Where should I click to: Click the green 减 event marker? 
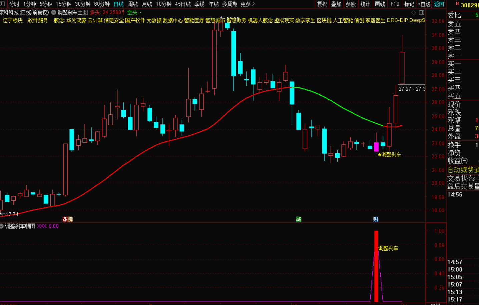coord(299,219)
